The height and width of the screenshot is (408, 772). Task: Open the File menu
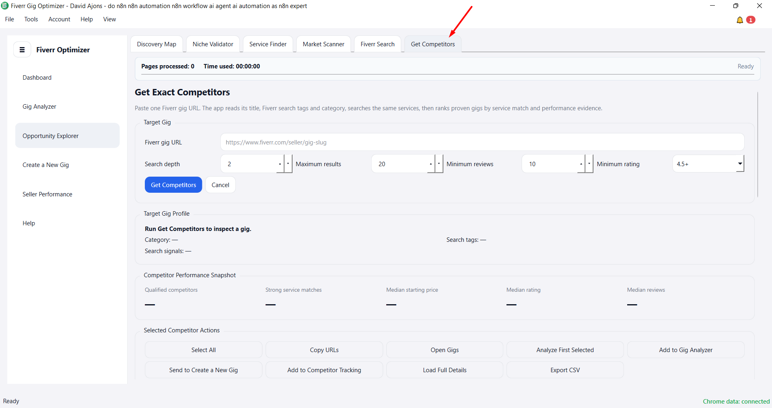(10, 19)
